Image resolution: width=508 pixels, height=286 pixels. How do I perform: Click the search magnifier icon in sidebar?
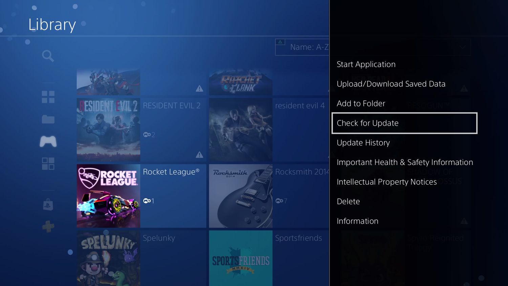click(x=48, y=56)
